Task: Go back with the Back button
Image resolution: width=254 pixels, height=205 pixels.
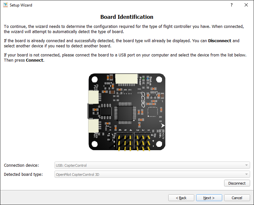Action: 181,198
